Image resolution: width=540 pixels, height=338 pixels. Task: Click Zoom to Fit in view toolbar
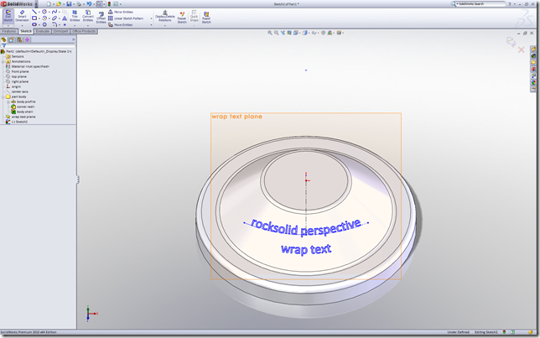270,33
